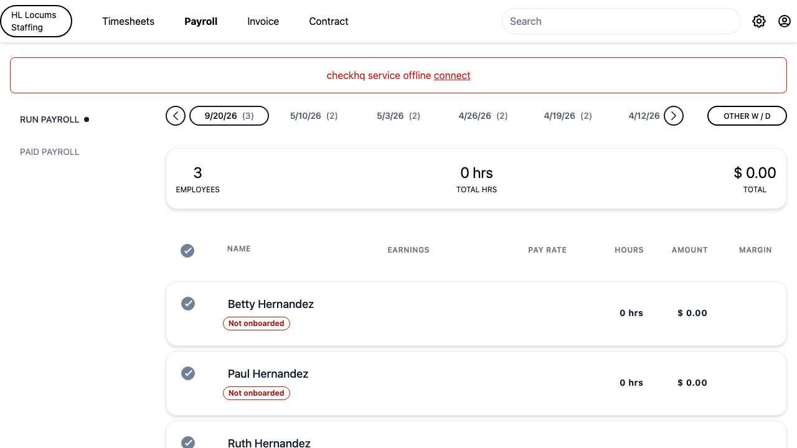Viewport: 797px width, 448px height.
Task: Open Paul Hernandez's name
Action: point(268,374)
